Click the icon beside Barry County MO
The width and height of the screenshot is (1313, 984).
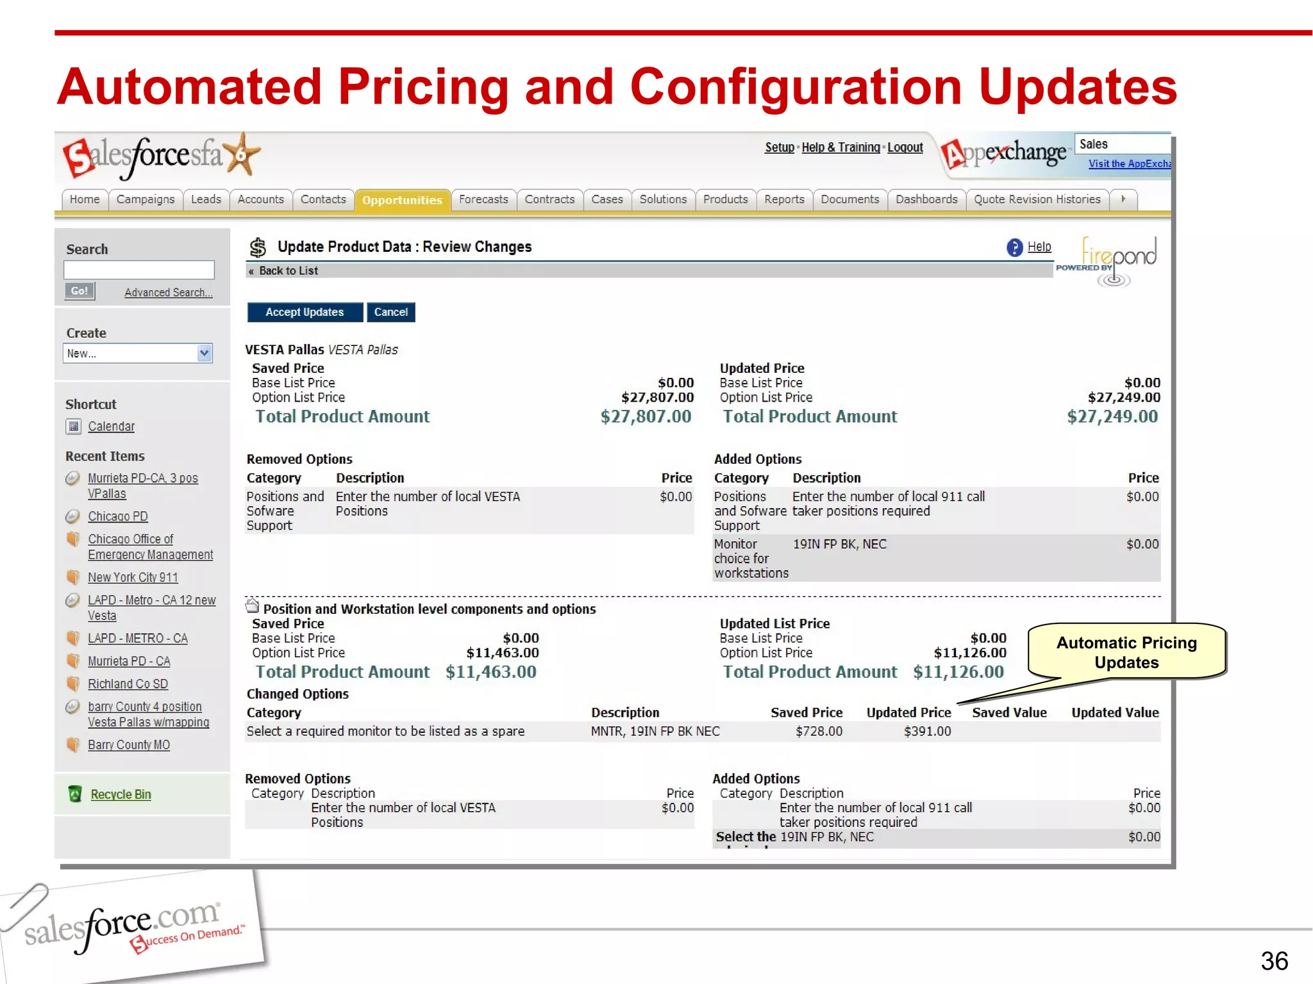pyautogui.click(x=73, y=745)
